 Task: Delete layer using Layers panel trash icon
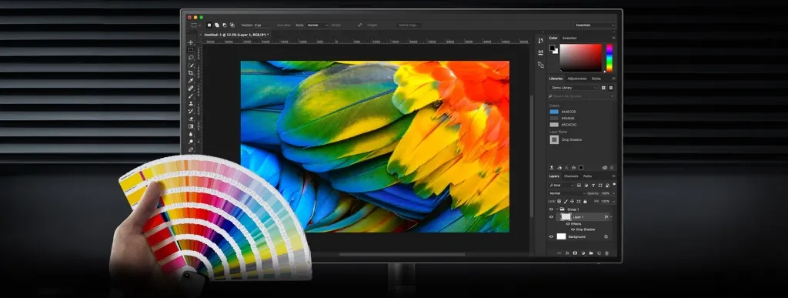(x=606, y=253)
